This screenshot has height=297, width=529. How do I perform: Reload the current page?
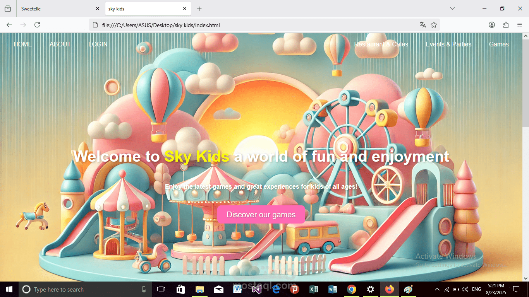click(37, 25)
